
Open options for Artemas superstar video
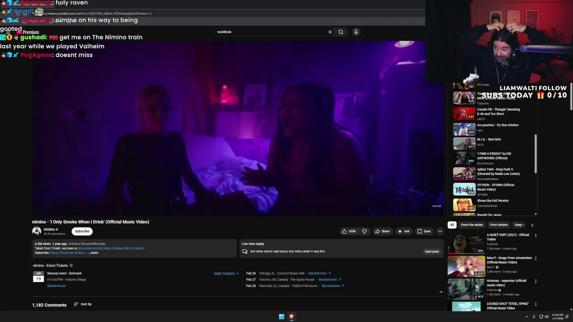click(536, 281)
